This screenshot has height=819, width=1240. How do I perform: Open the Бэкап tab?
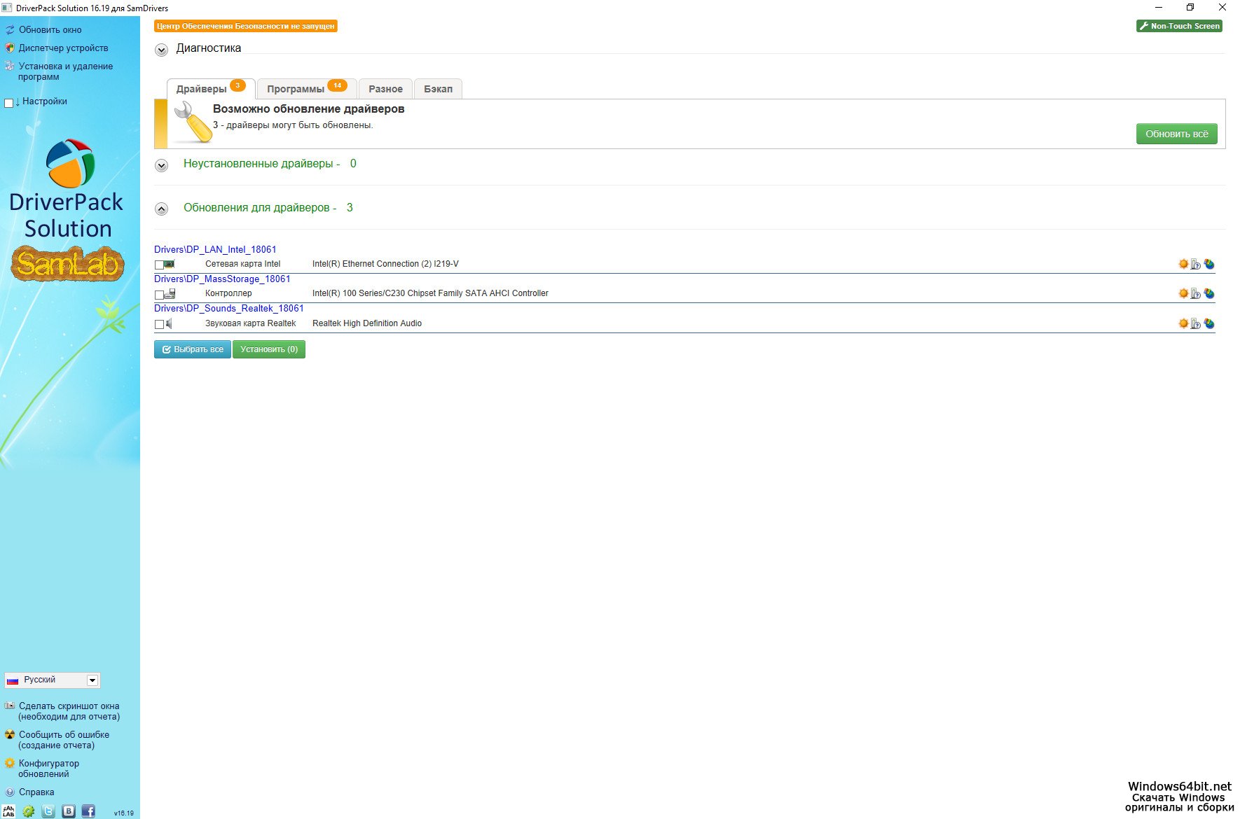click(x=438, y=89)
